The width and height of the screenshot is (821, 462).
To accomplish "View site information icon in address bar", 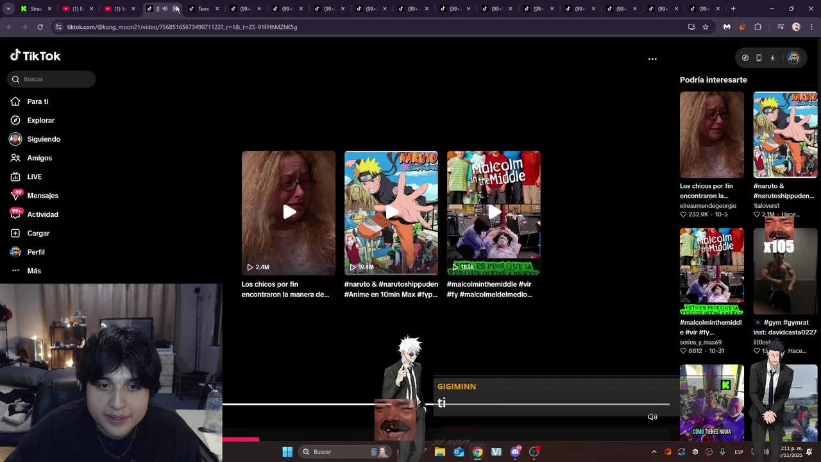I will [58, 27].
